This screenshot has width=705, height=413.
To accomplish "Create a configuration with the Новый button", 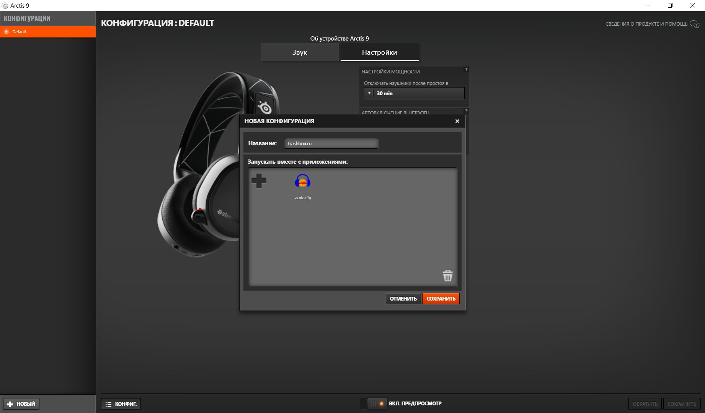I will pyautogui.click(x=21, y=404).
